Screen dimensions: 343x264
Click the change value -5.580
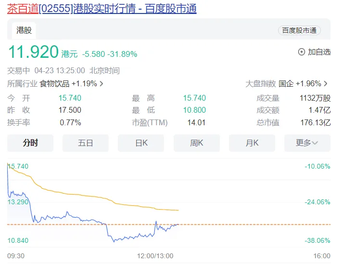(x=94, y=54)
